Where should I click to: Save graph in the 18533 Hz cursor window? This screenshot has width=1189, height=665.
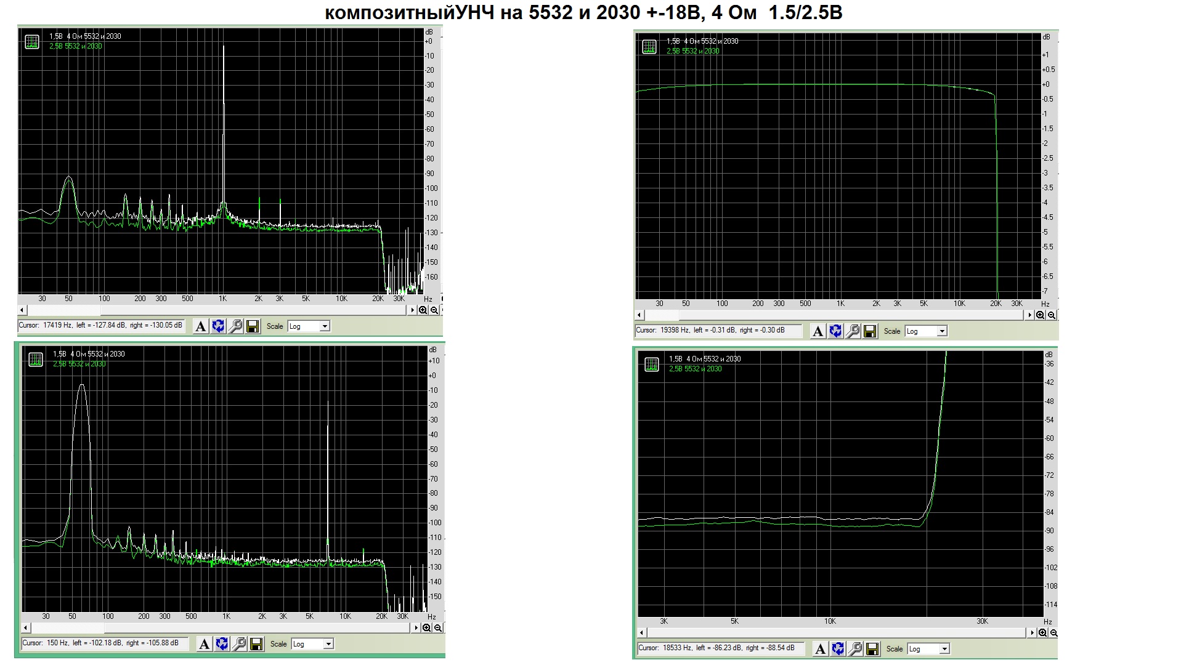coord(872,649)
